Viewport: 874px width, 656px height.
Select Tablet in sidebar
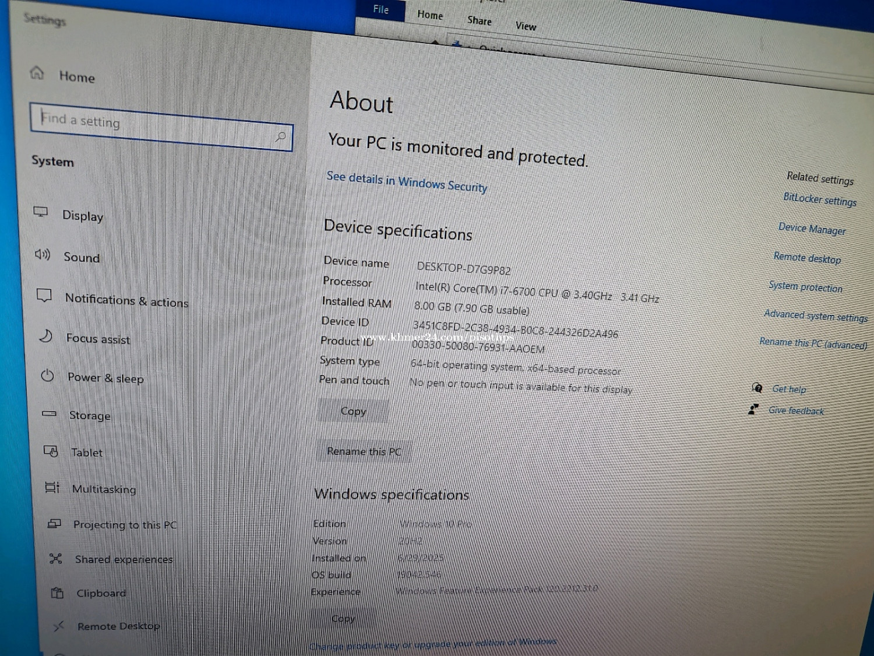87,452
